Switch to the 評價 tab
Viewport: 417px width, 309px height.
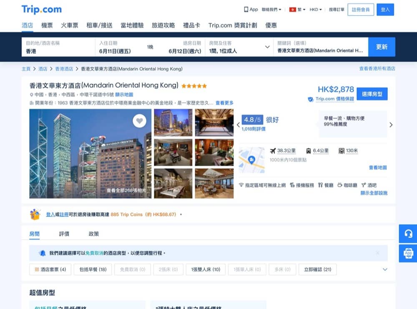(64, 234)
